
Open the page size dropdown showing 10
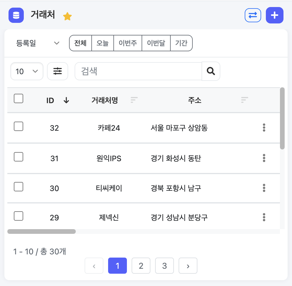27,71
